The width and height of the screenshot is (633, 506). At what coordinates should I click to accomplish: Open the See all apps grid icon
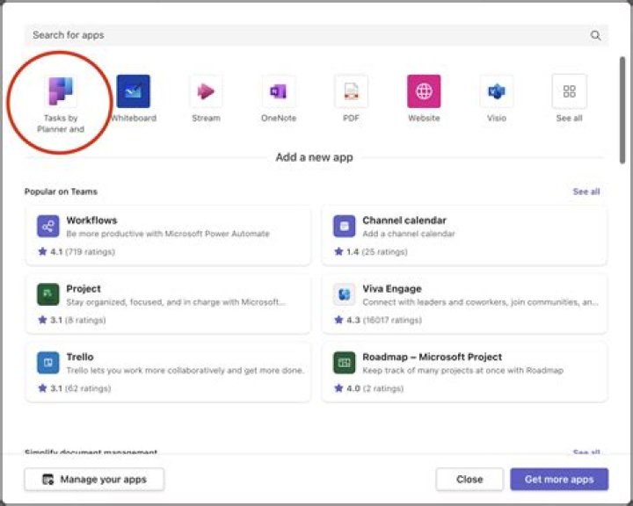(x=569, y=91)
